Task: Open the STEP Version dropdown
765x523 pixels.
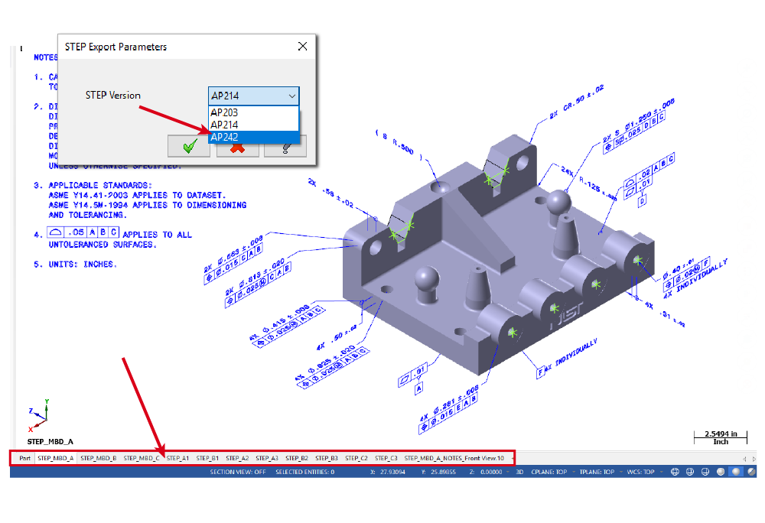Action: coord(254,96)
